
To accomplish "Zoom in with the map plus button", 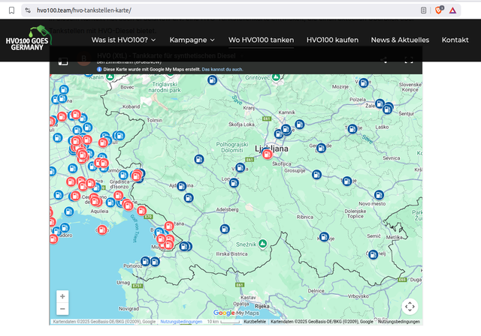I will pos(62,296).
